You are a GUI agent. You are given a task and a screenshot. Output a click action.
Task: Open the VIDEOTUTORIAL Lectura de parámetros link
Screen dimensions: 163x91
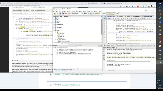pyautogui.click(x=78, y=74)
